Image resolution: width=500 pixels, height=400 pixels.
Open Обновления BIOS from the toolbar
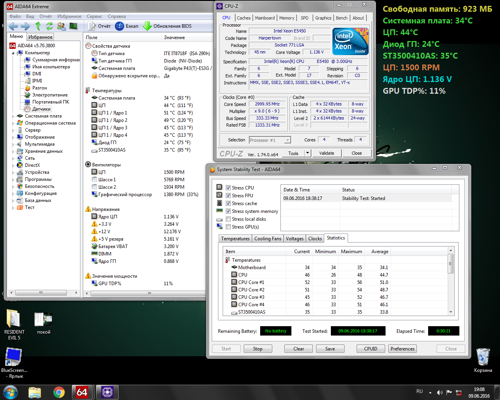pyautogui.click(x=167, y=26)
